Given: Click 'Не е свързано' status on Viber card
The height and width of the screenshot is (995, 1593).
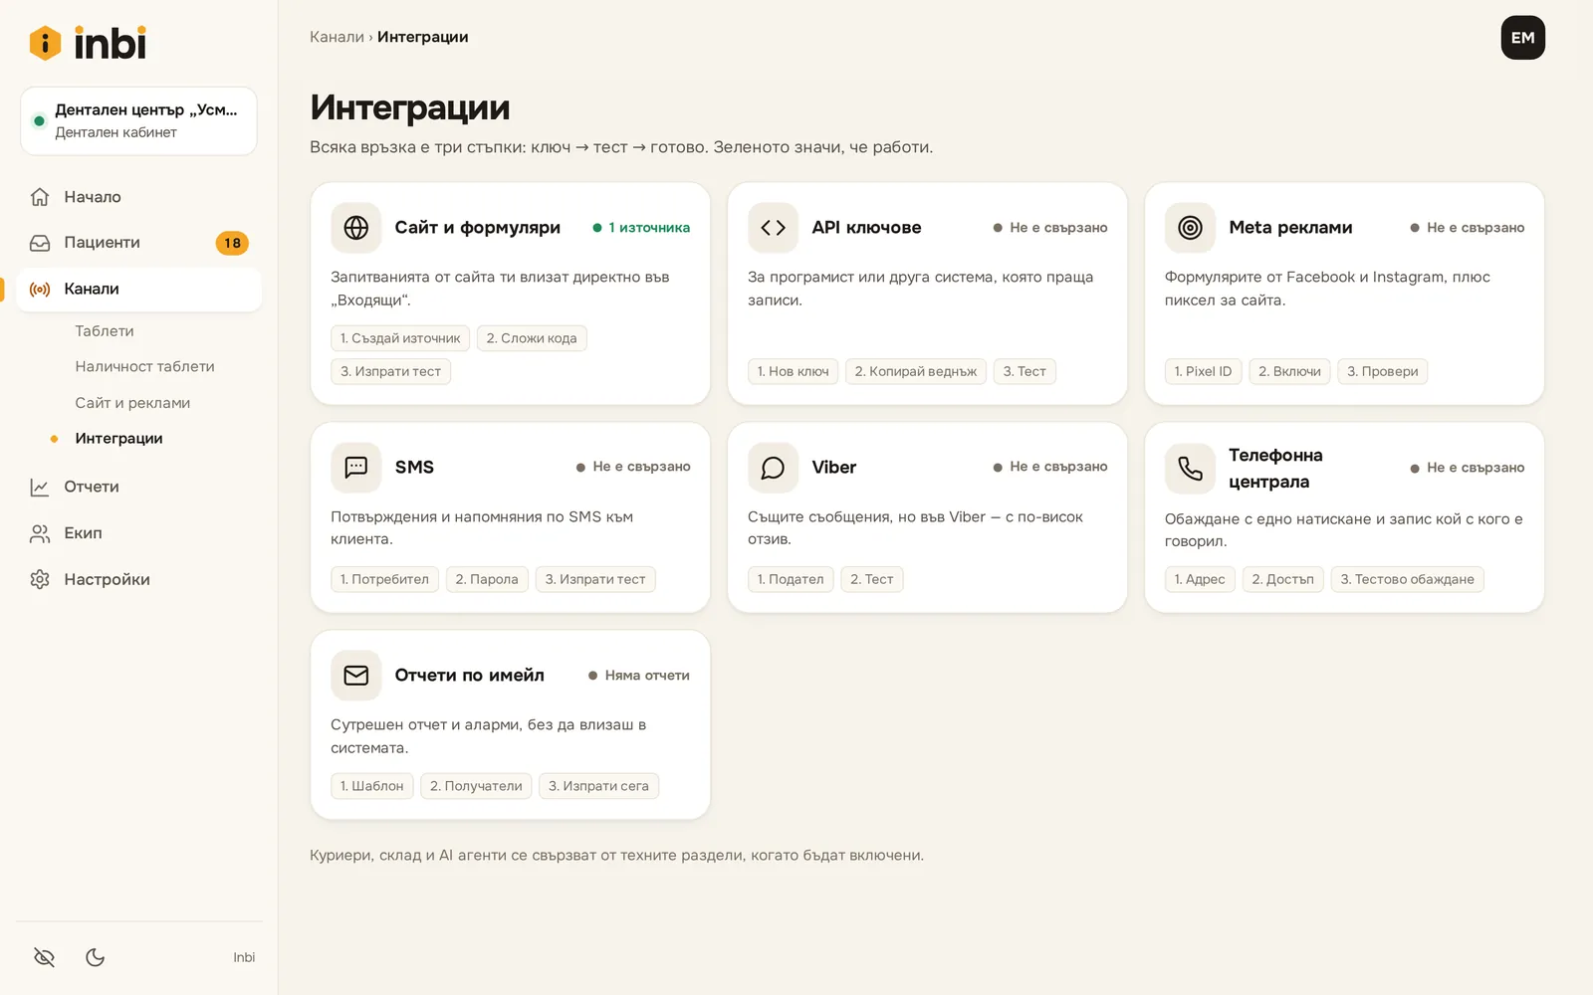Looking at the screenshot, I should click(1050, 467).
